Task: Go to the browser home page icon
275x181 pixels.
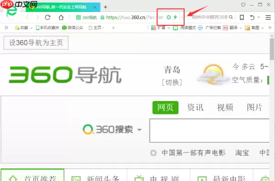Action: (61, 17)
